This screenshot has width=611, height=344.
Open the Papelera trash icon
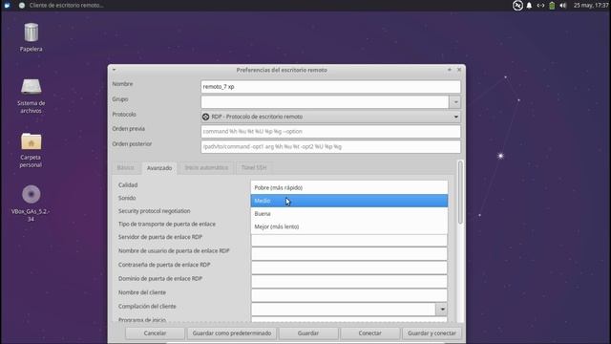[32, 32]
